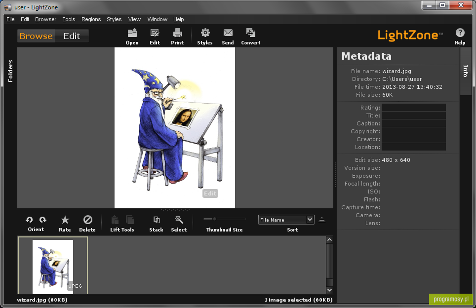Rotate image left with Orient icon

pos(29,220)
